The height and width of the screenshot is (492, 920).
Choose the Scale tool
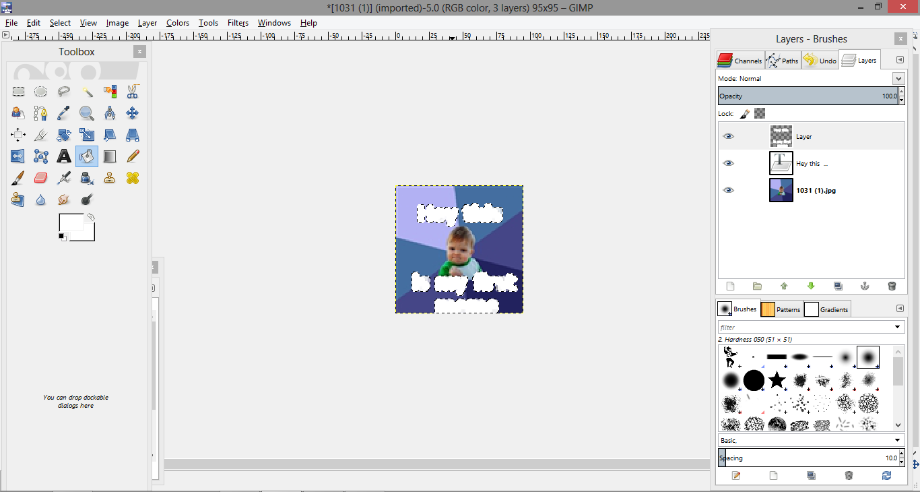coord(87,135)
